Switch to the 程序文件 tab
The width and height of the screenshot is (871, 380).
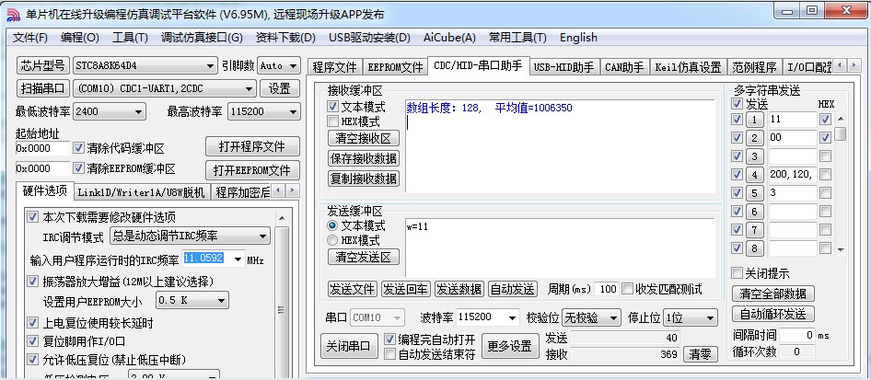point(334,68)
